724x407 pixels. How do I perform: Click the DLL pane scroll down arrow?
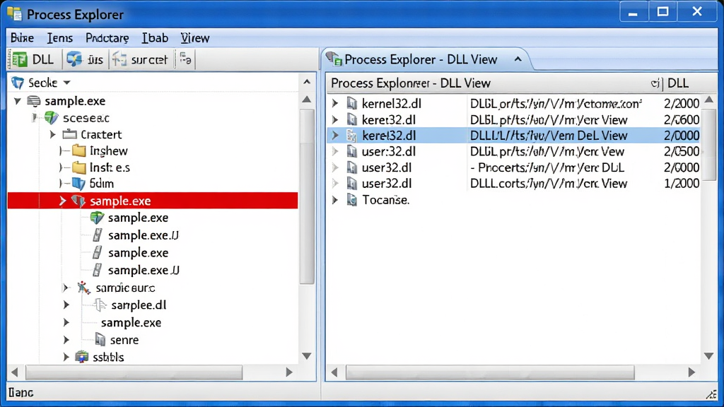709,356
